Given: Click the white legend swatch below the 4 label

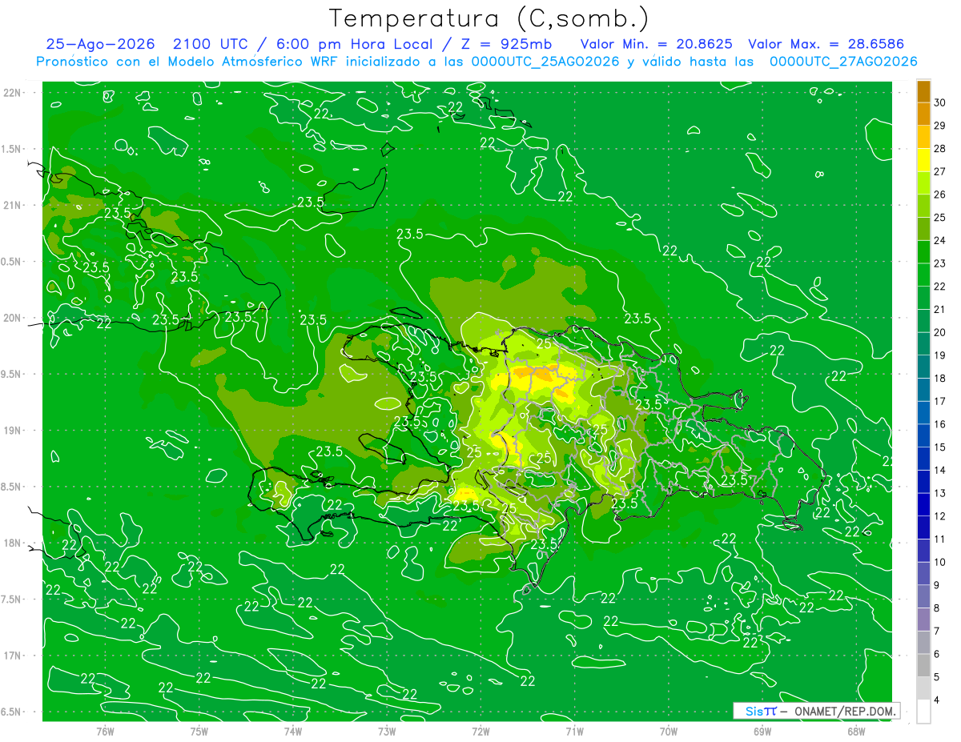Looking at the screenshot, I should pos(923,712).
